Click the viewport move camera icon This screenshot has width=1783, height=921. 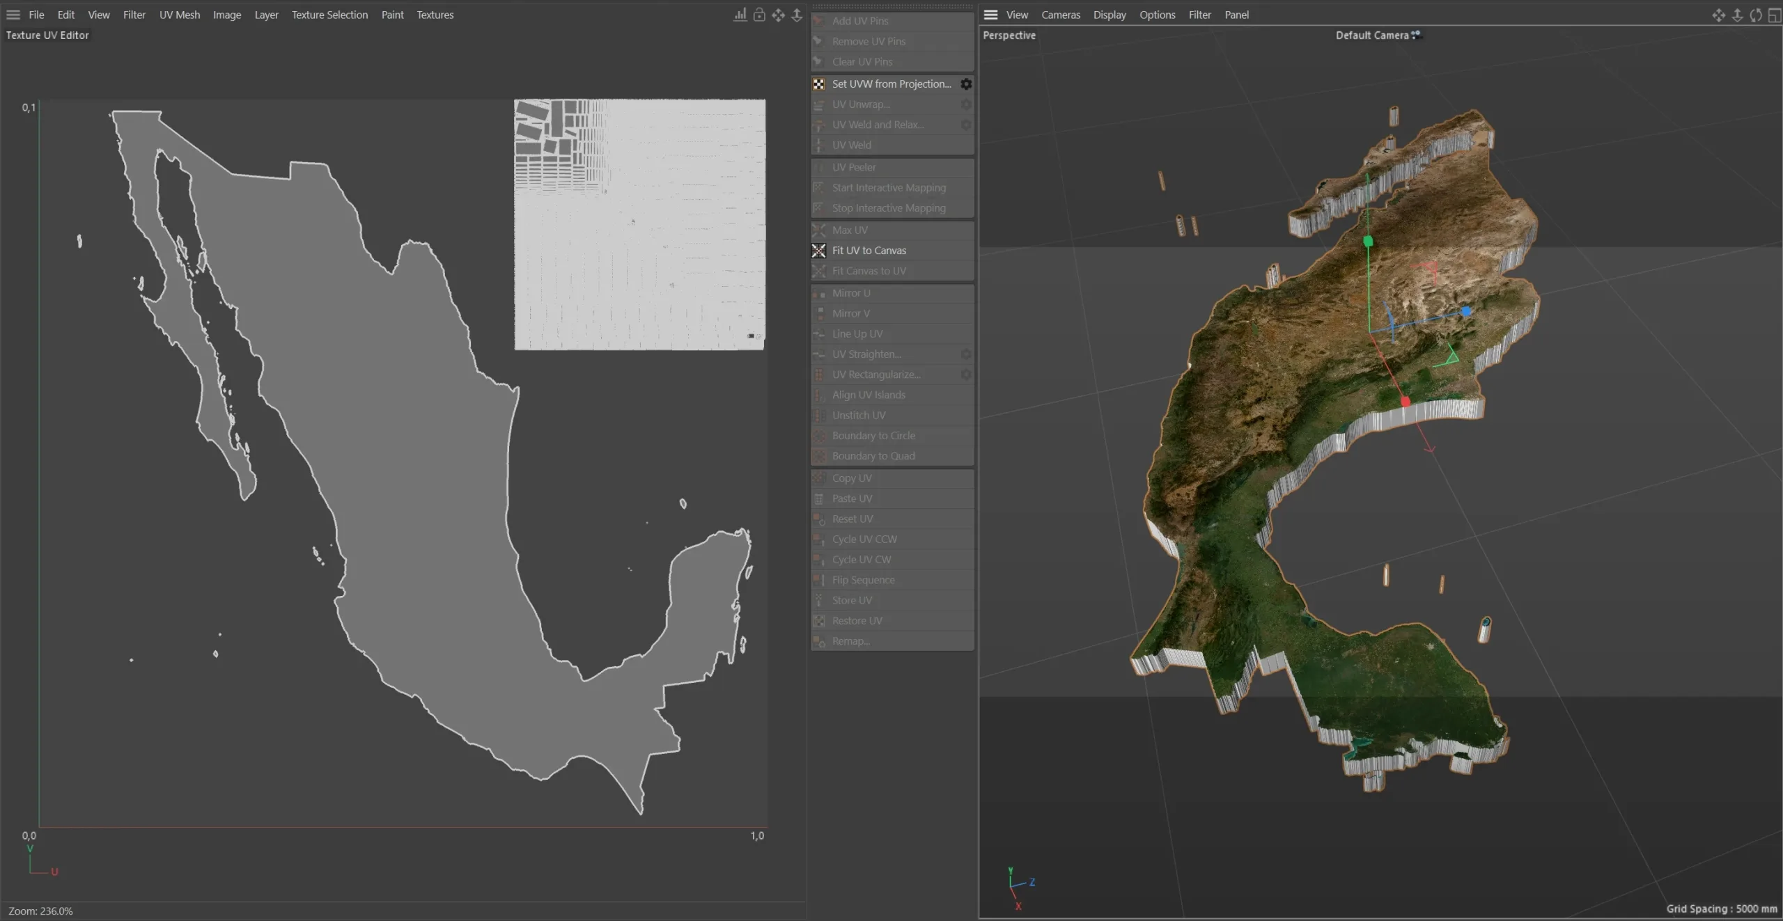point(1718,15)
